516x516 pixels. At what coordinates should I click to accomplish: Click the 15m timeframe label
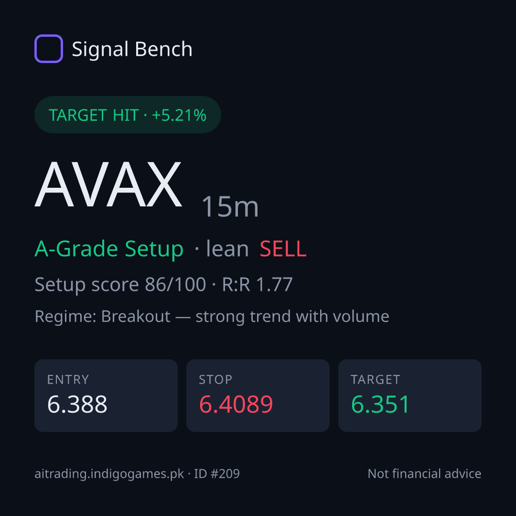click(x=230, y=207)
